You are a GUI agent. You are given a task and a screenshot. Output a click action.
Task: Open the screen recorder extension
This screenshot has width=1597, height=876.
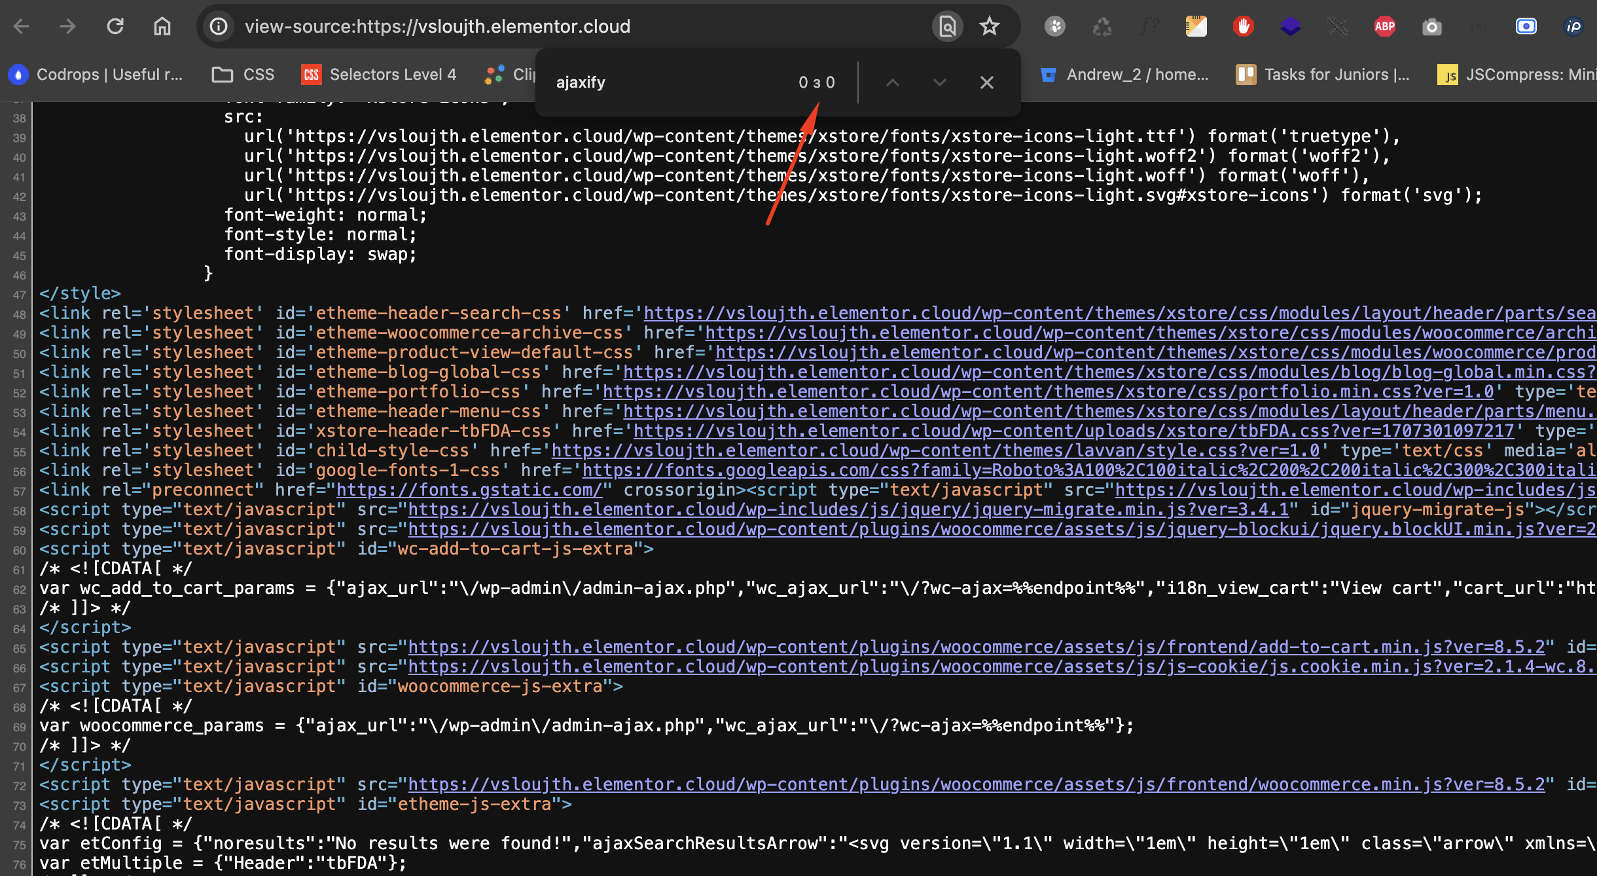coord(1526,26)
